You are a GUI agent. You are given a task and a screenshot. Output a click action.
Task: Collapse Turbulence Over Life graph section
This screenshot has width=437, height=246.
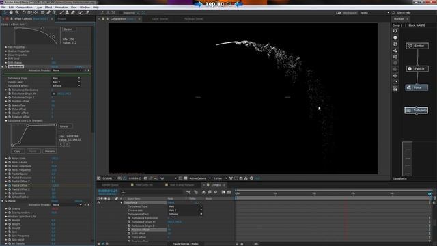[6, 121]
